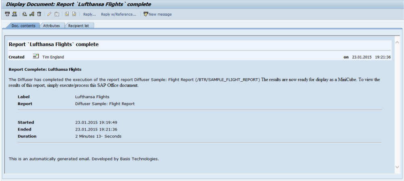This screenshot has width=404, height=181.
Task: Click the printer icon in the toolbar
Action: (x=15, y=14)
